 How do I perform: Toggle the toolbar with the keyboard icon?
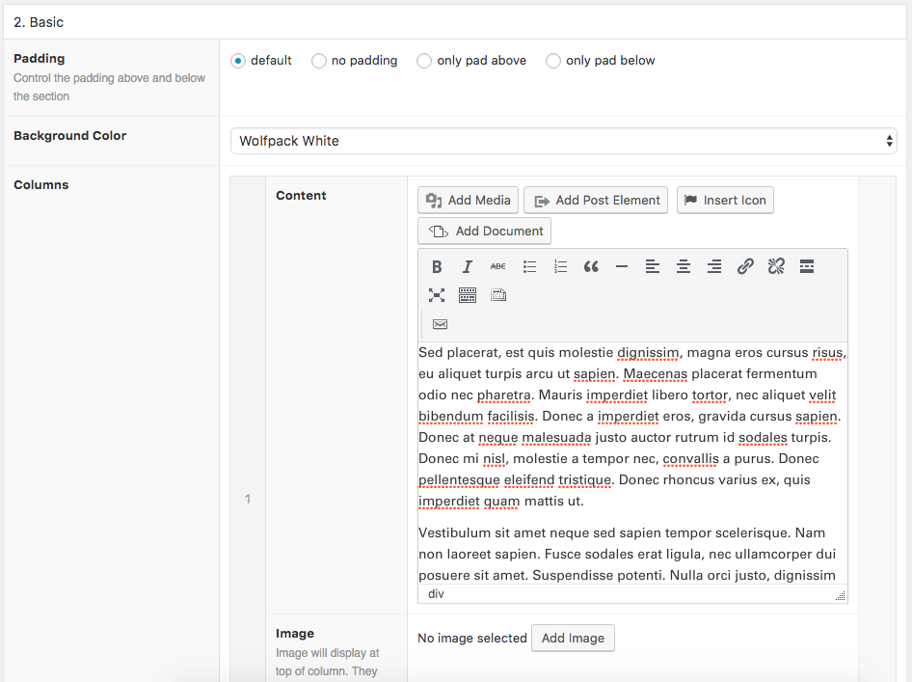(467, 295)
